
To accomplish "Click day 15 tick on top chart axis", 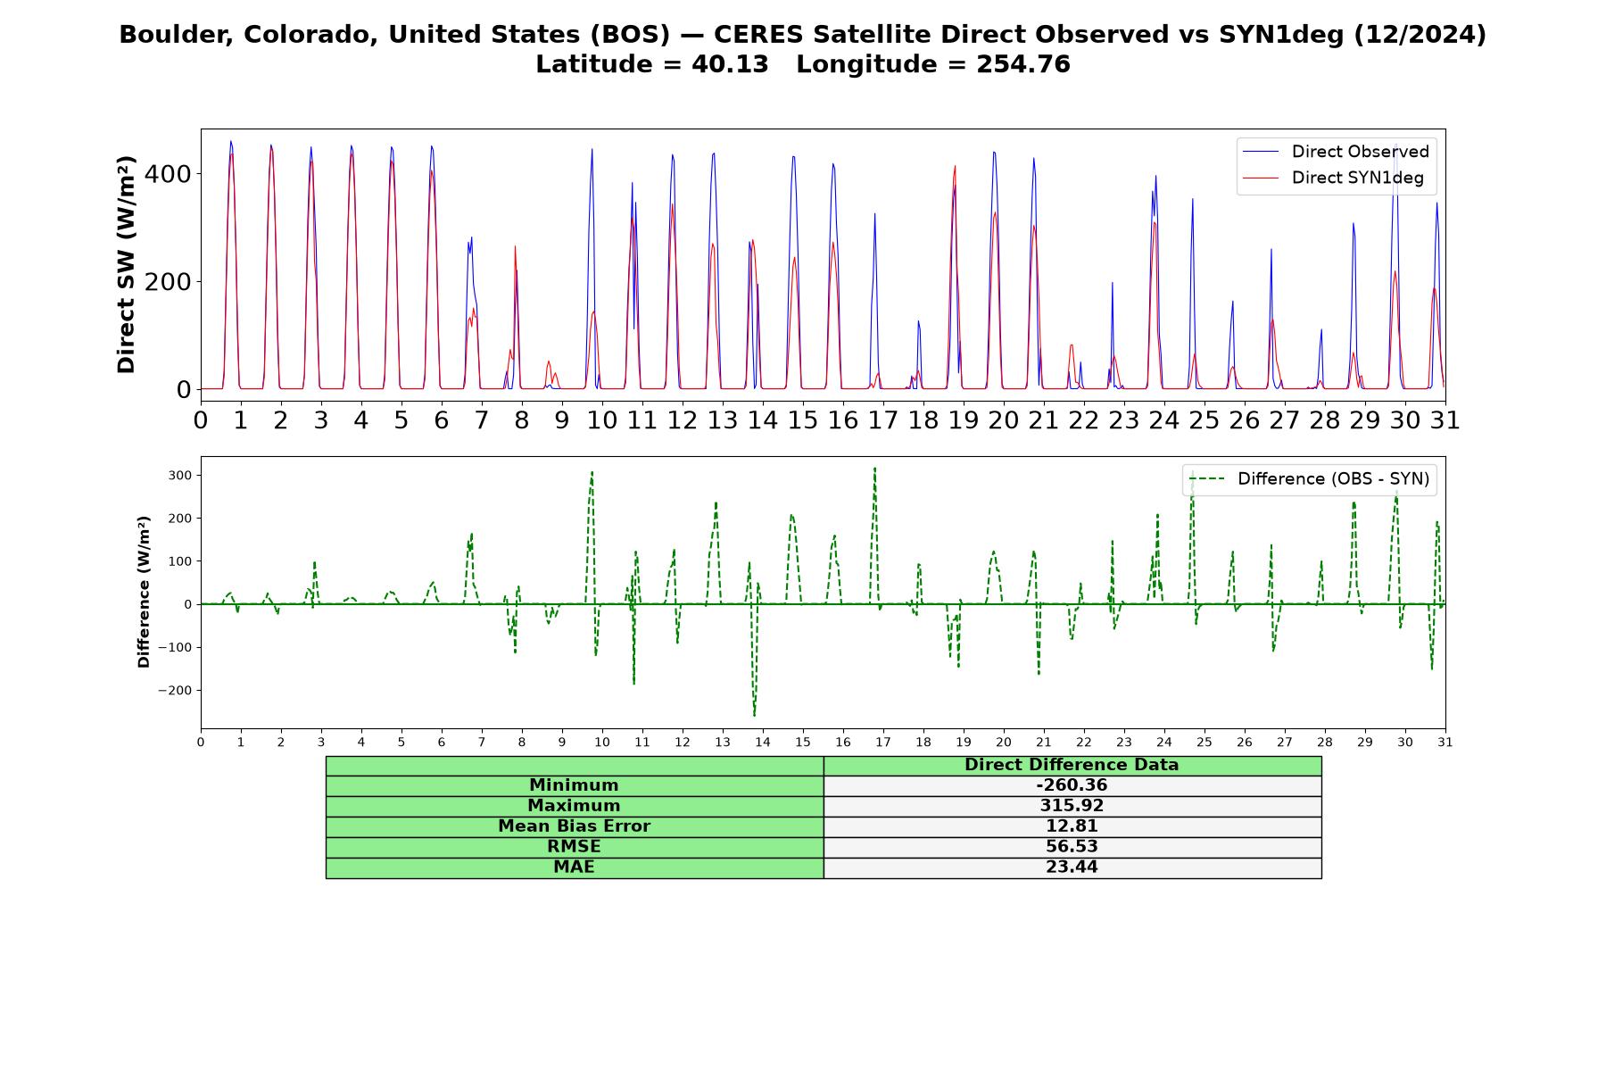I will pos(802,420).
